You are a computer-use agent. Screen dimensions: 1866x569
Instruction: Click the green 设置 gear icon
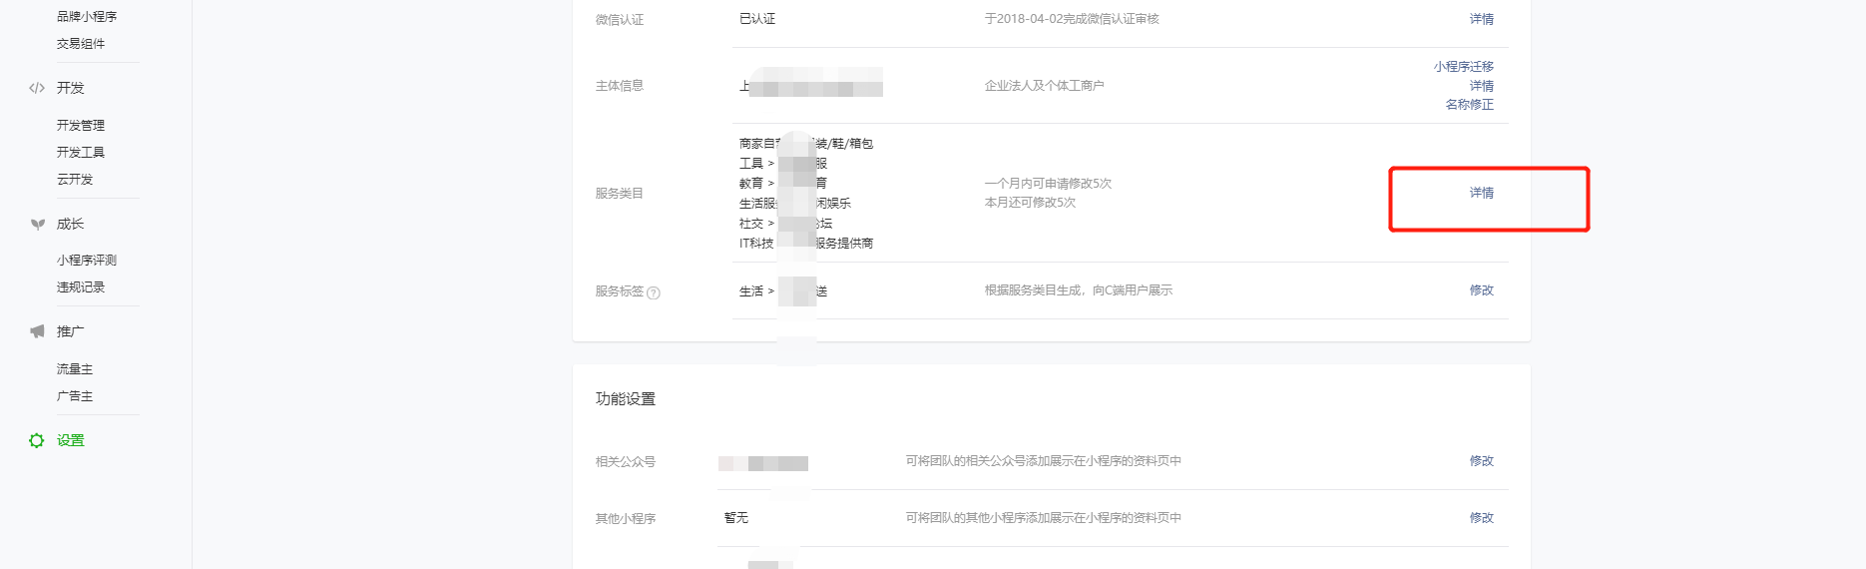(37, 440)
